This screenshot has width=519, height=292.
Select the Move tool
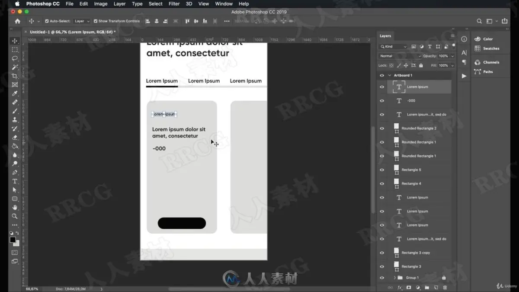click(15, 41)
